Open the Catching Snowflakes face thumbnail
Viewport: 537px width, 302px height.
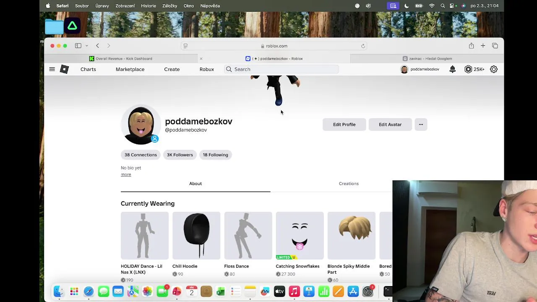click(300, 236)
